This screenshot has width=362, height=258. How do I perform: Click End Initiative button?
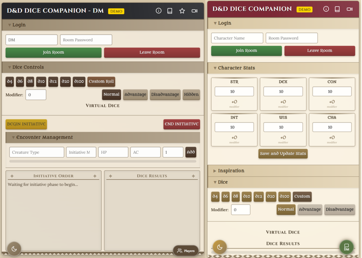(x=182, y=124)
